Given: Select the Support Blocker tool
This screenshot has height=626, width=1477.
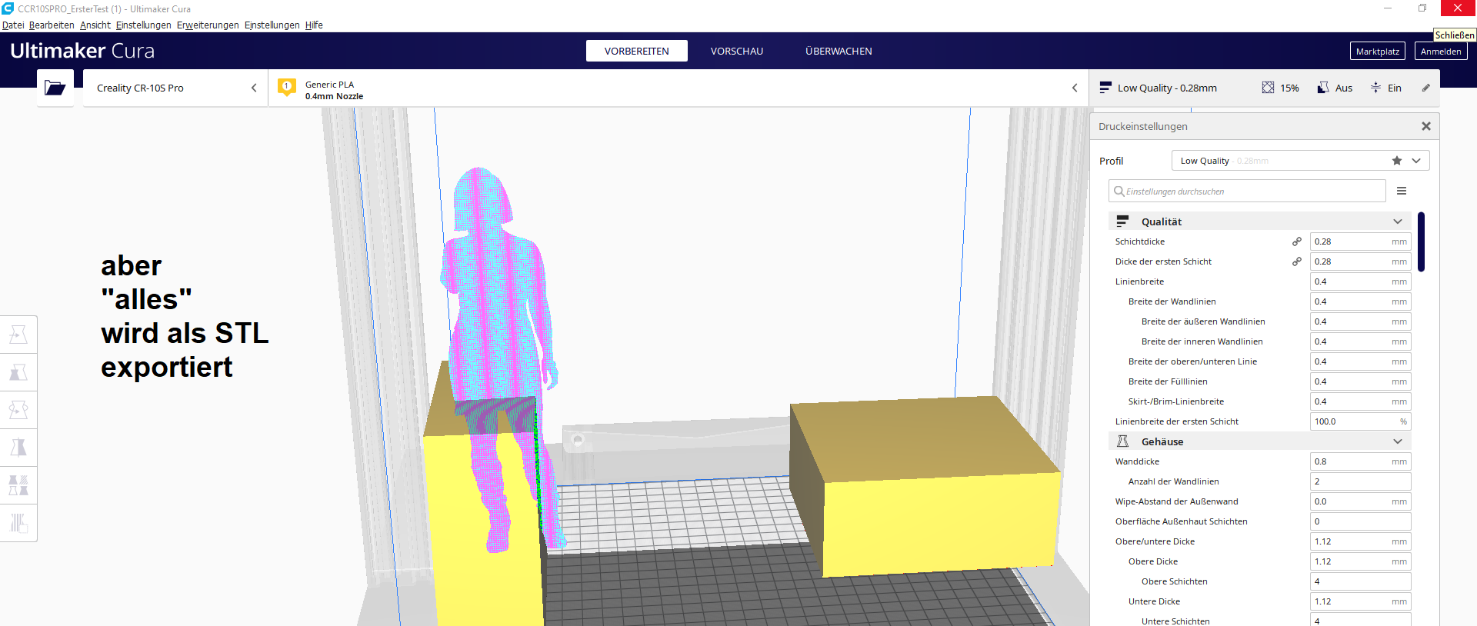Looking at the screenshot, I should pos(18,523).
